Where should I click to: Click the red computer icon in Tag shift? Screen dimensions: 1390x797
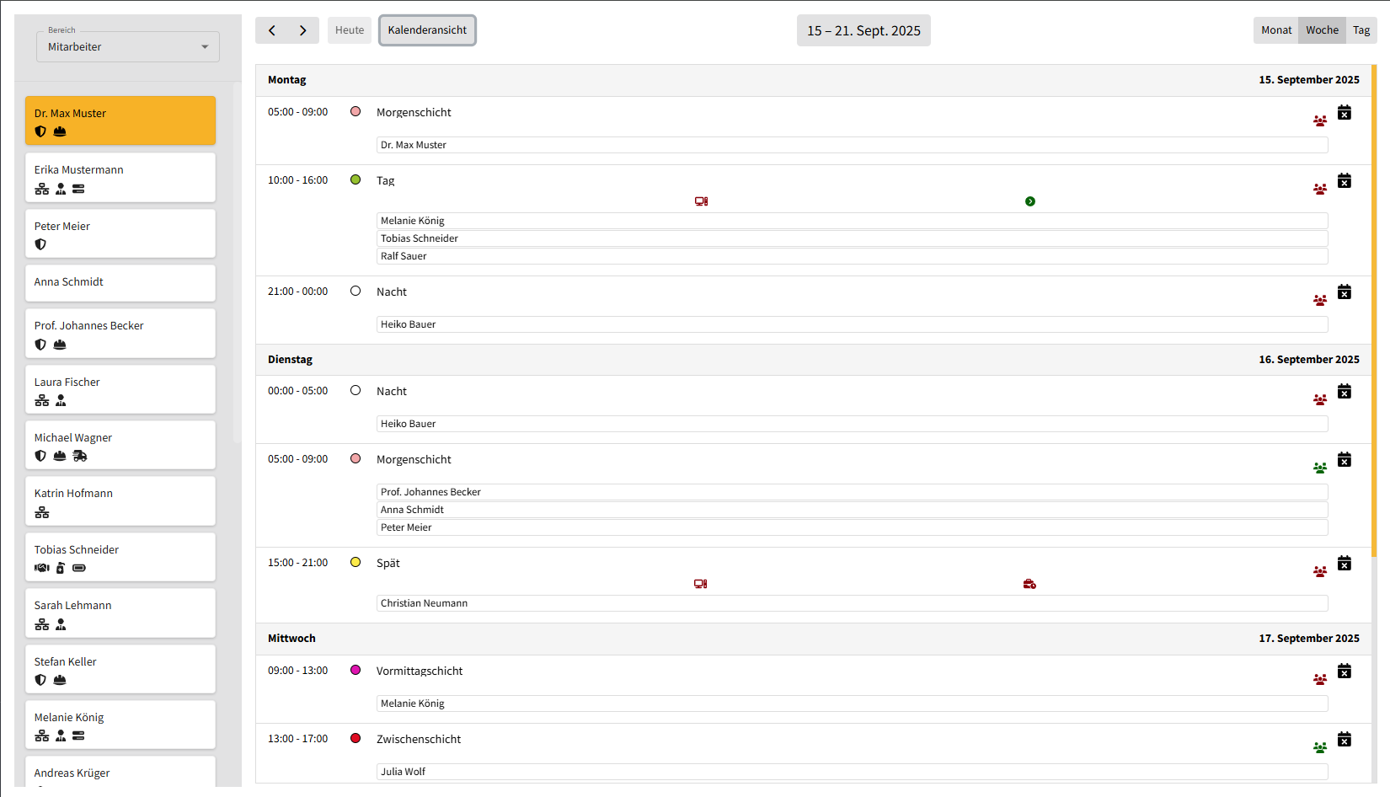click(x=701, y=201)
